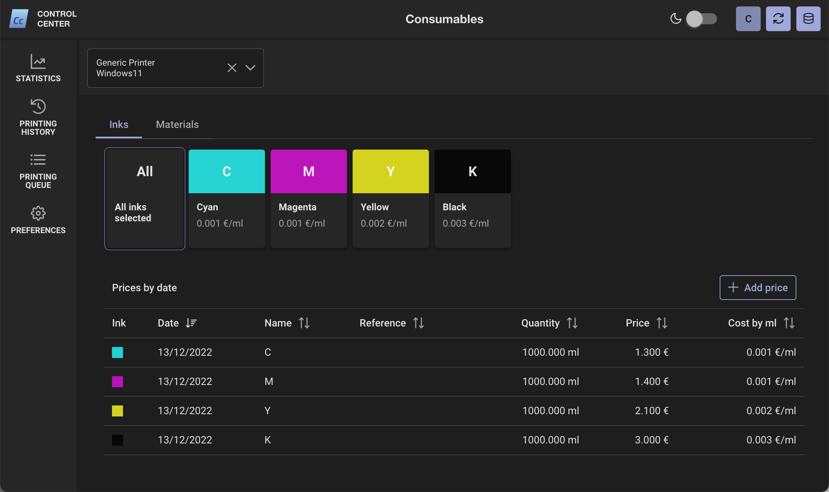Select the Inks tab
The width and height of the screenshot is (829, 492).
pos(118,125)
